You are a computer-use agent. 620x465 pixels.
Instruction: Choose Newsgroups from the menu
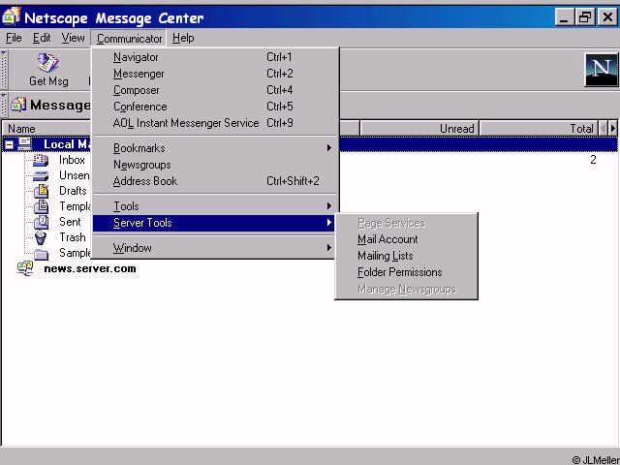[x=215, y=165]
